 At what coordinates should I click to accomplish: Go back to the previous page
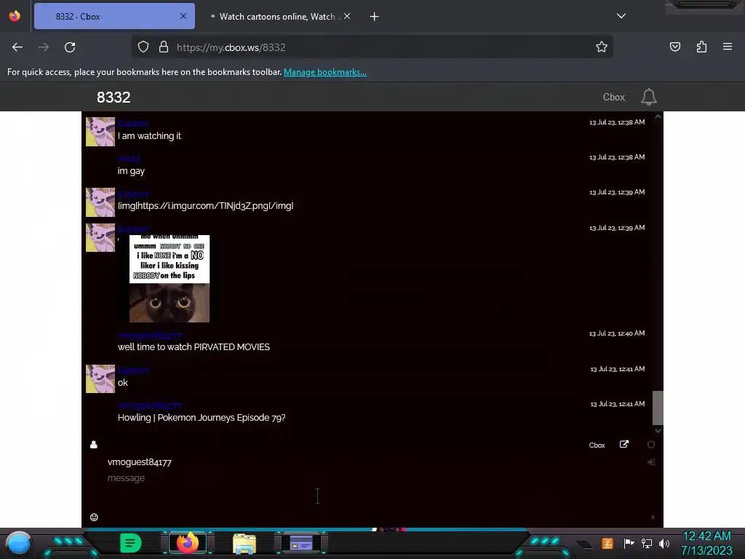(x=17, y=47)
